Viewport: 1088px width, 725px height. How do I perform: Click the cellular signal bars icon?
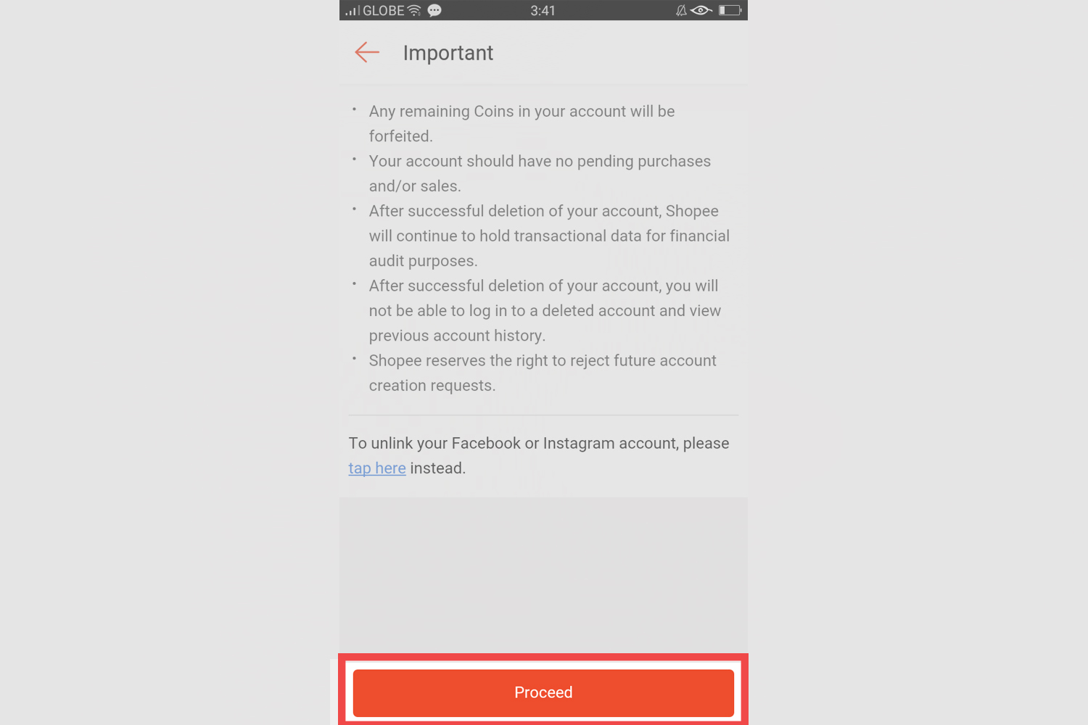click(353, 9)
